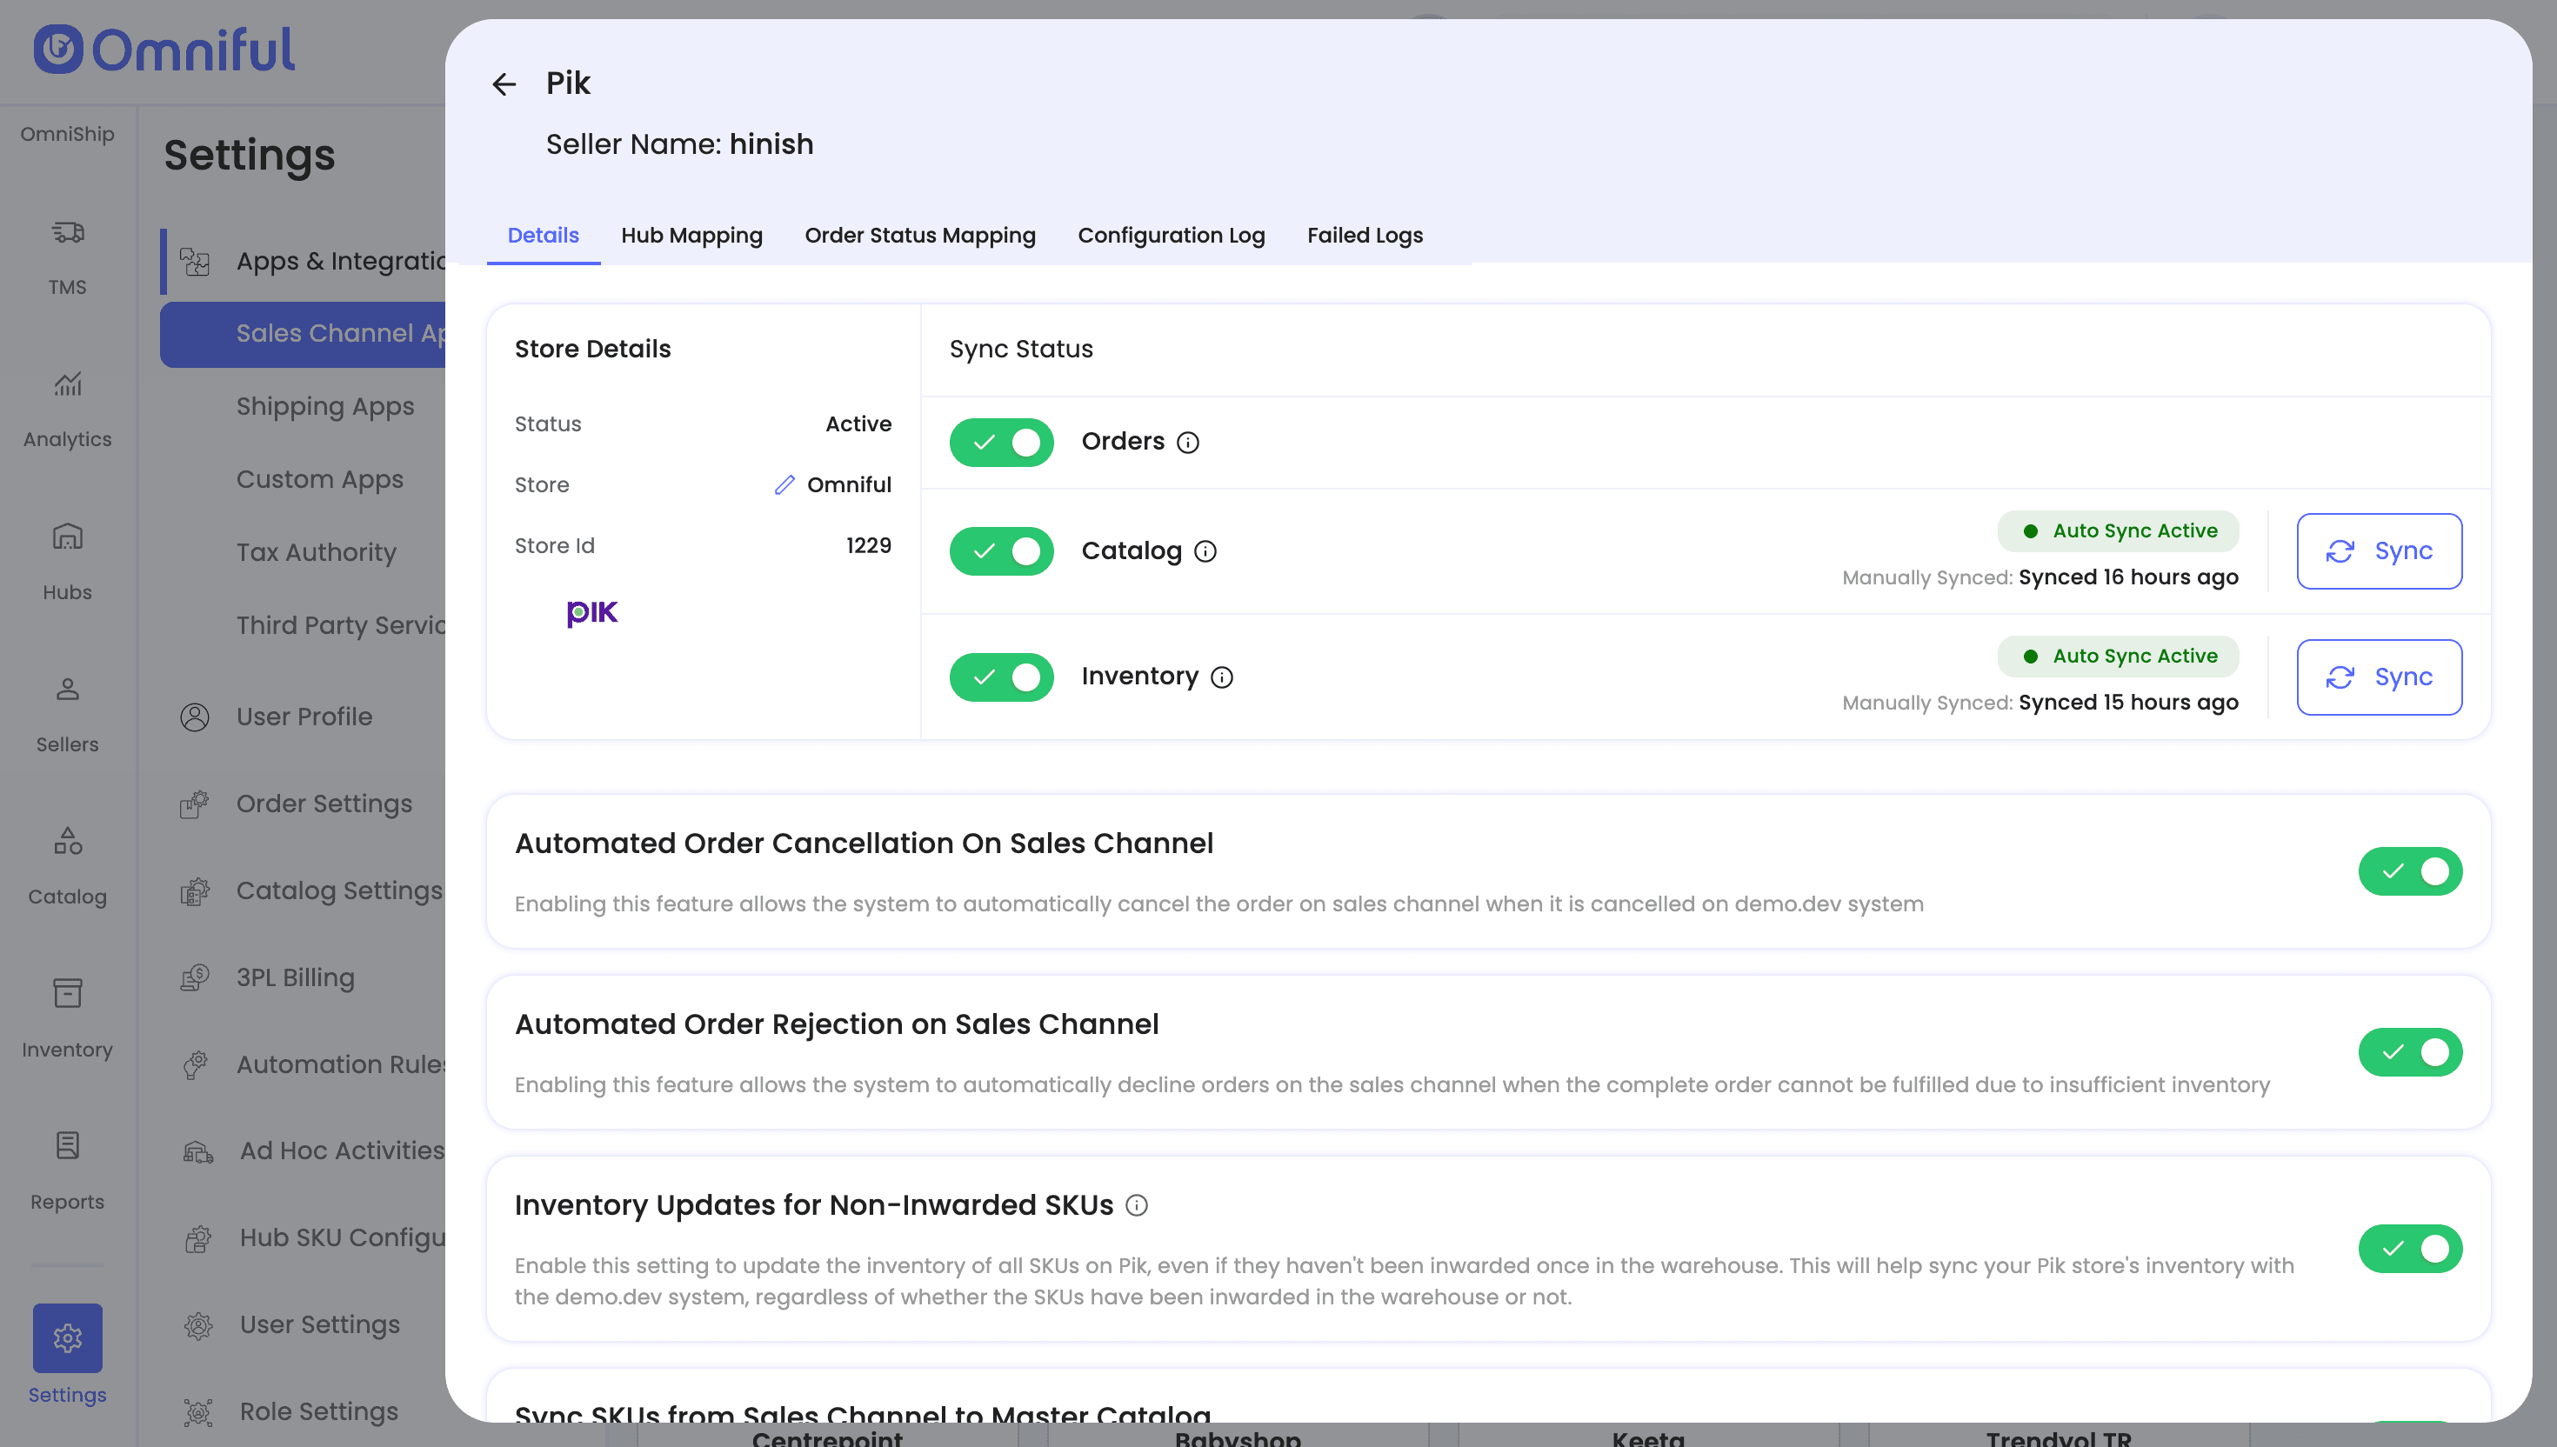Click the back arrow next to Pik
Viewport: 2557px width, 1447px height.
click(x=504, y=84)
